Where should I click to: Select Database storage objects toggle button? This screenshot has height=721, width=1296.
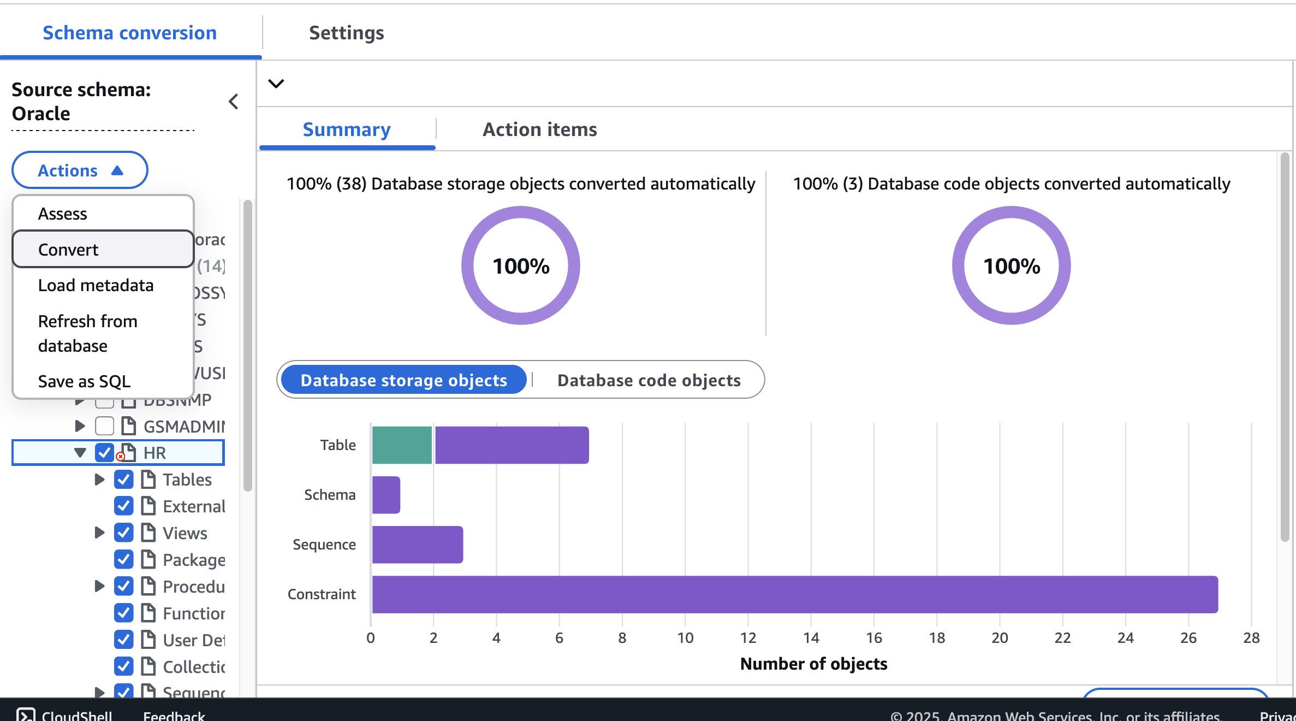pos(404,380)
